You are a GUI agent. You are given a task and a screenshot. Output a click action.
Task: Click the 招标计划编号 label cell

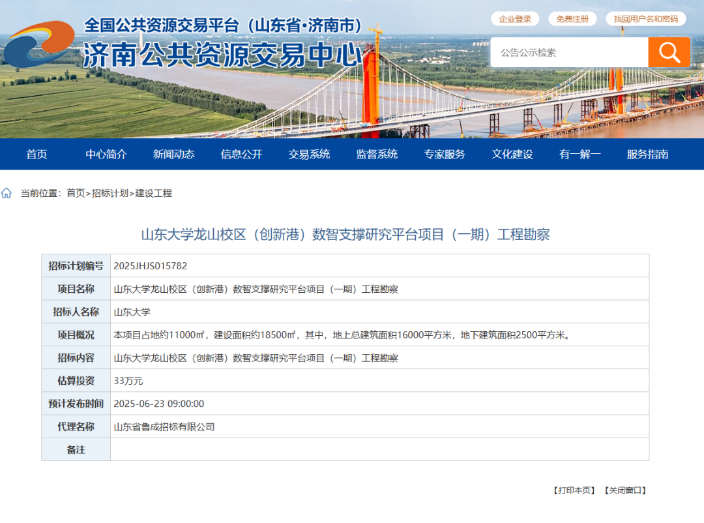(76, 266)
